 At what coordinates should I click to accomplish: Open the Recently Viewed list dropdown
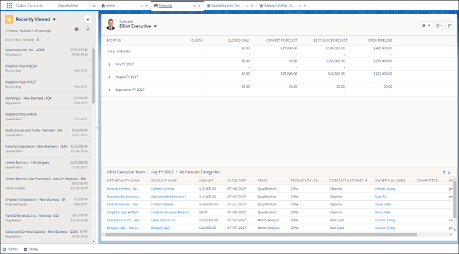pyautogui.click(x=54, y=20)
